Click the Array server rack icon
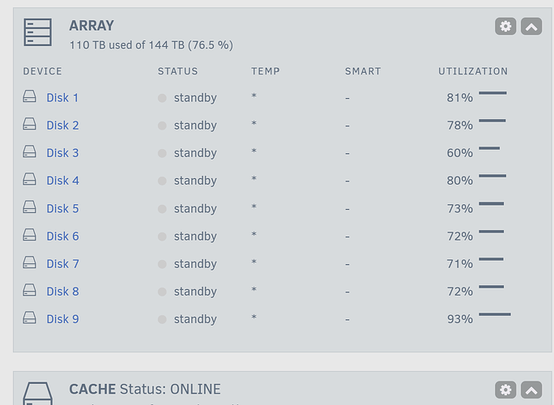 (x=38, y=32)
